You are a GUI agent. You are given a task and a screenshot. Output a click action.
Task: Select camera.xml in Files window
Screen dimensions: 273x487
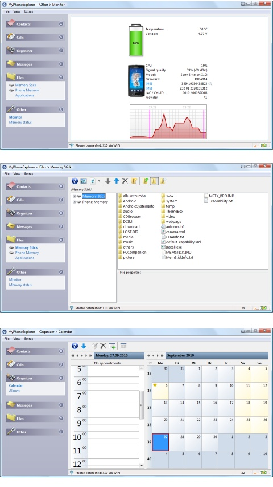tap(173, 232)
